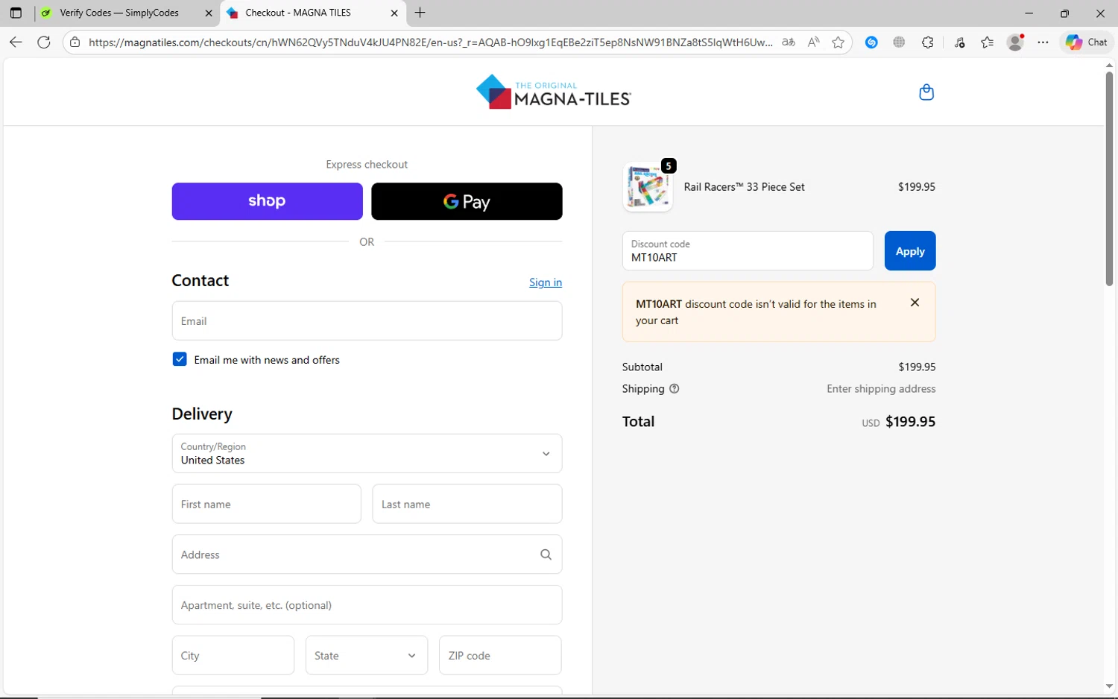1118x699 pixels.
Task: Click the address bar URL
Action: (430, 42)
